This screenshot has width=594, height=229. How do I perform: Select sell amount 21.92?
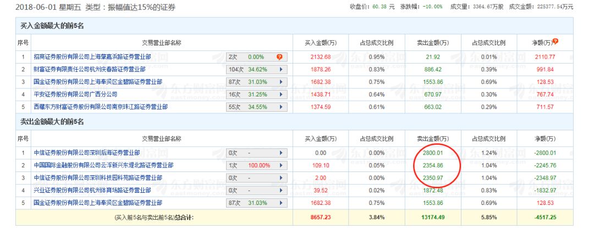[433, 57]
